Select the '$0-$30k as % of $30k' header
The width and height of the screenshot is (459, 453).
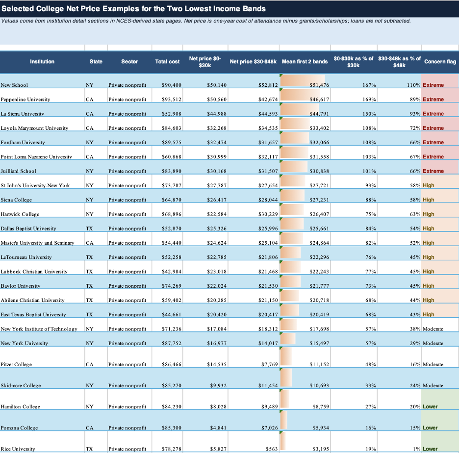(x=354, y=62)
